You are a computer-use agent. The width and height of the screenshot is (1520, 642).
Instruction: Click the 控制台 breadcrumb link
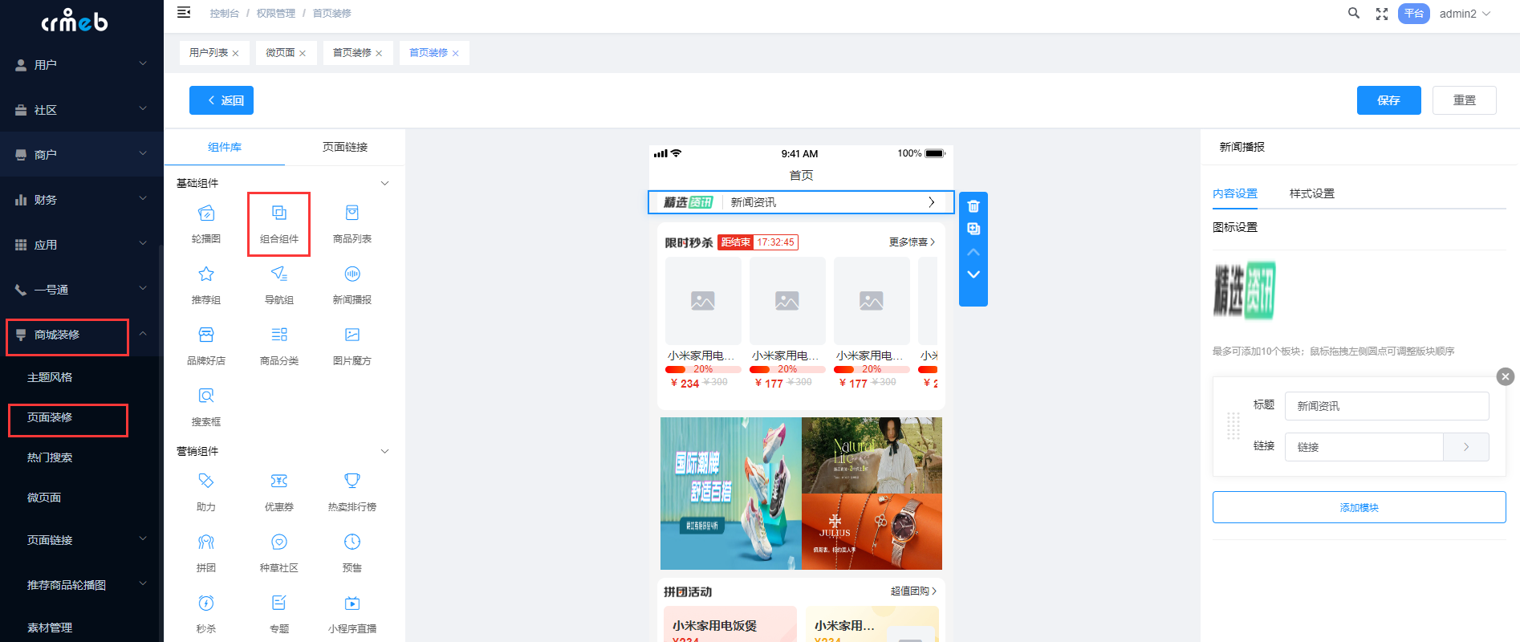[224, 13]
